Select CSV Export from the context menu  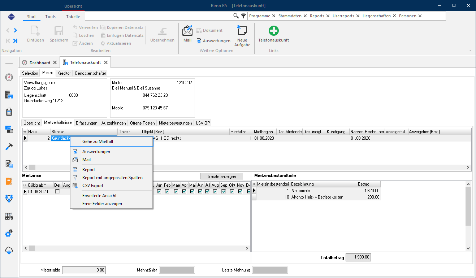click(112, 186)
